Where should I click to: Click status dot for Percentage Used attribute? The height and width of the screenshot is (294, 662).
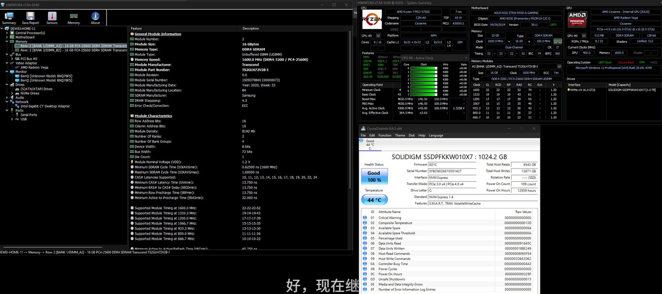(365, 238)
